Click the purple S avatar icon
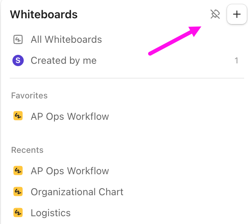The image size is (248, 224). click(x=18, y=61)
